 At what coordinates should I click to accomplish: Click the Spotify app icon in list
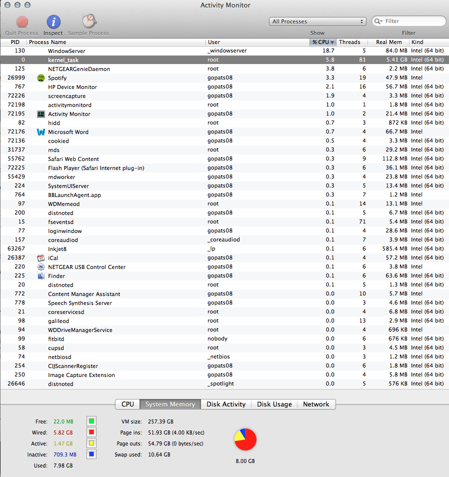(x=41, y=78)
